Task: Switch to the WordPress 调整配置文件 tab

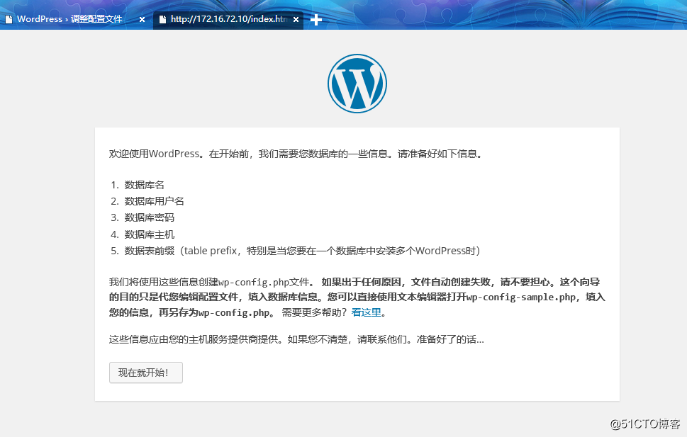Action: point(69,19)
